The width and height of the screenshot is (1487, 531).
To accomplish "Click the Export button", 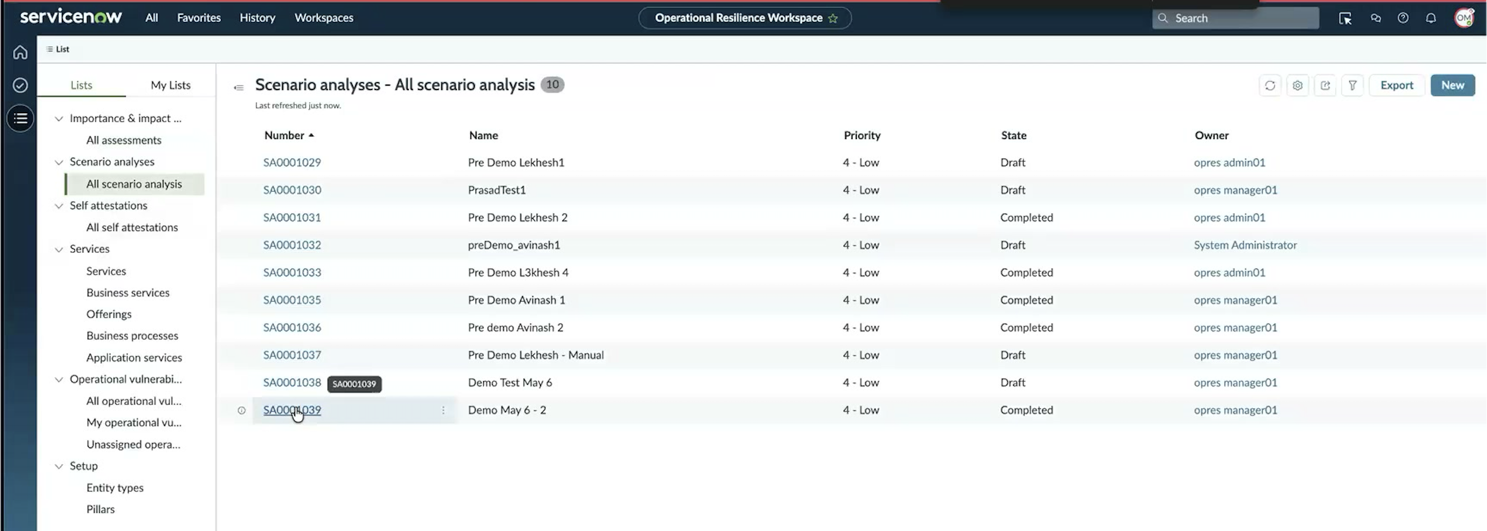I will [1396, 86].
